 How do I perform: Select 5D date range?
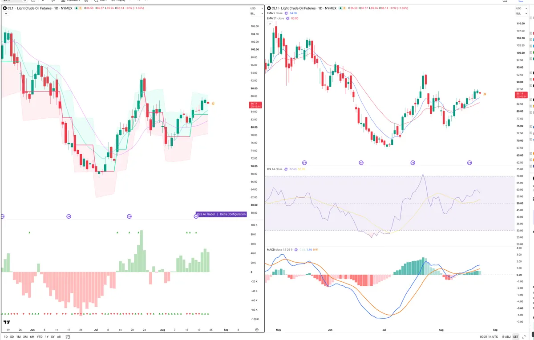12,337
